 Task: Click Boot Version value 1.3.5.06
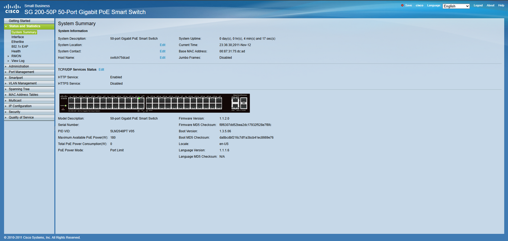pyautogui.click(x=225, y=131)
